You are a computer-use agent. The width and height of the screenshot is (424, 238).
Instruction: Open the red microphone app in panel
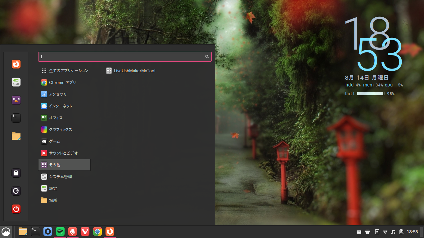click(x=73, y=231)
